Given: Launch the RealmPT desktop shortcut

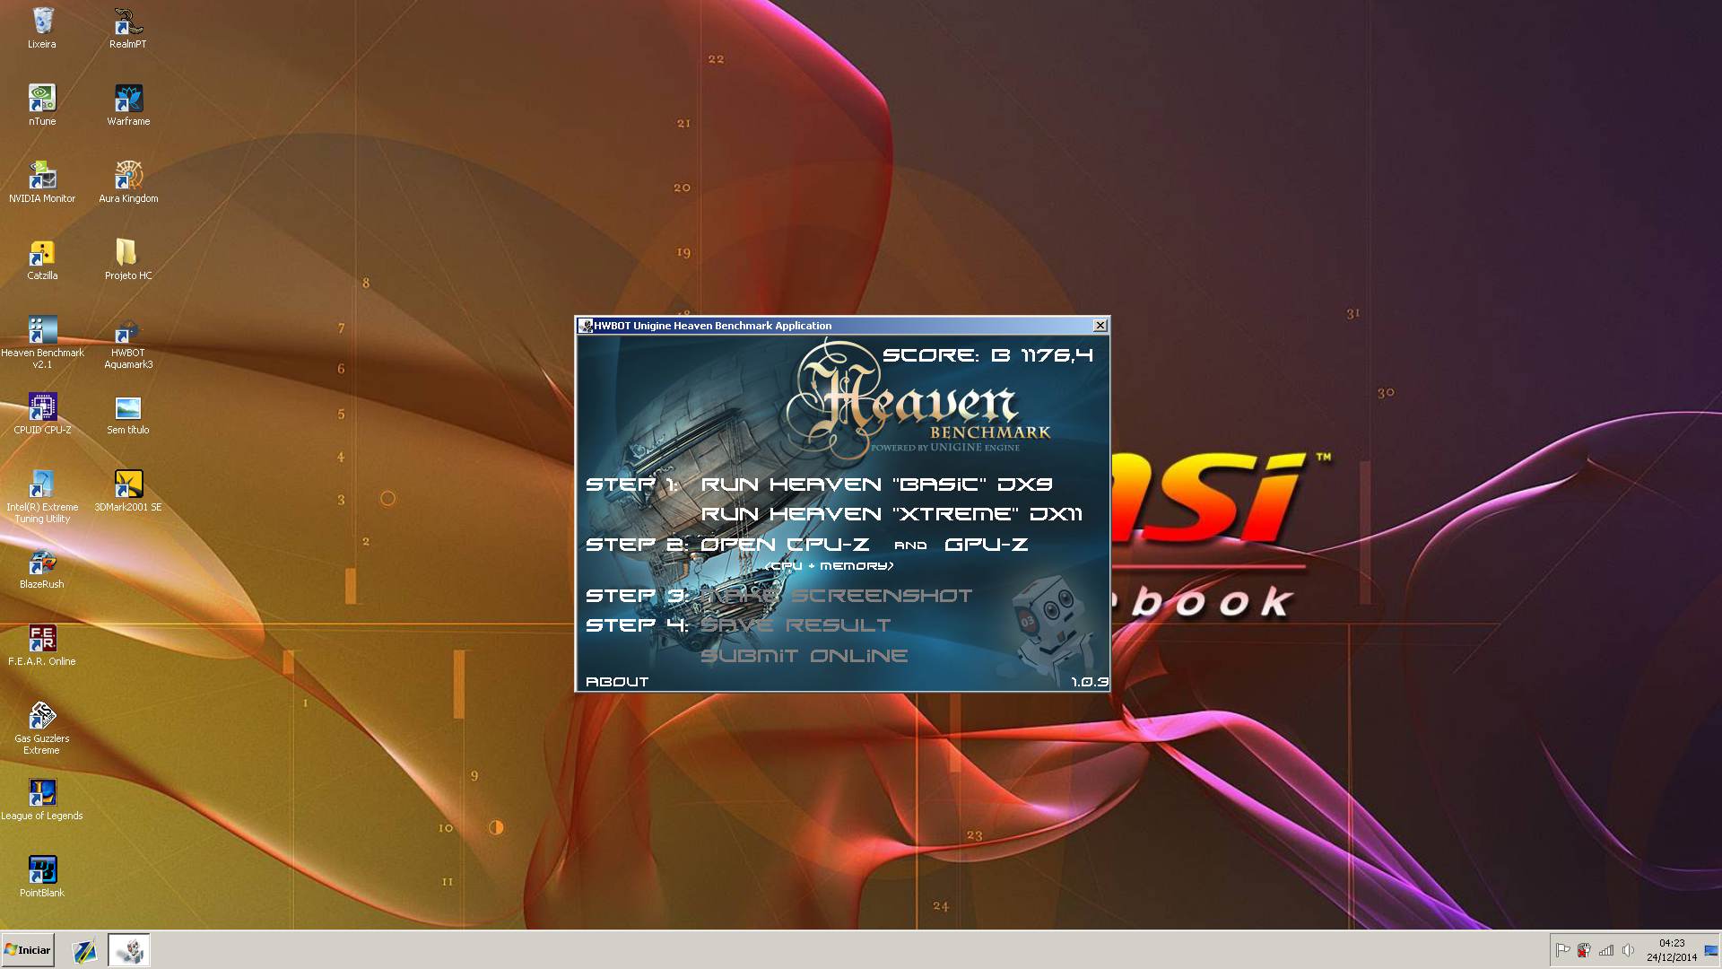Looking at the screenshot, I should coord(128,28).
